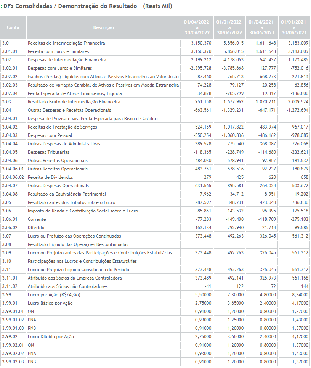Screen dimensions: 311x368
Task: Click value 8,34000 in row 3.99
Action: tap(300, 295)
